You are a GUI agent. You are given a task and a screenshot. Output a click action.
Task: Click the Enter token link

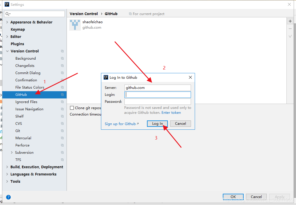click(171, 113)
